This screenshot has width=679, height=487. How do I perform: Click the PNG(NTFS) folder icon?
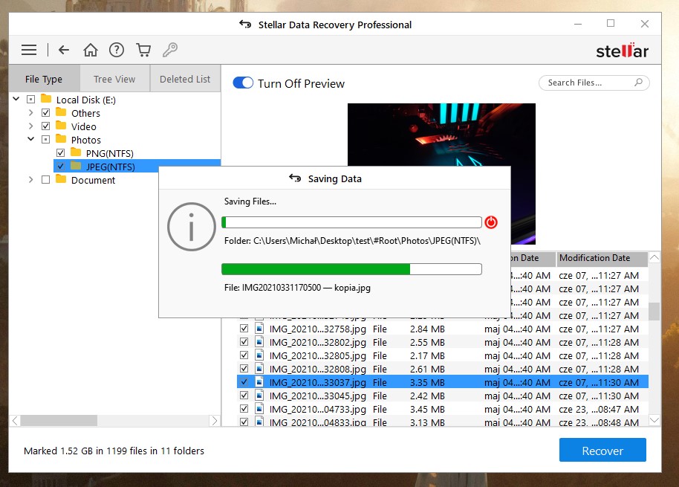[76, 152]
